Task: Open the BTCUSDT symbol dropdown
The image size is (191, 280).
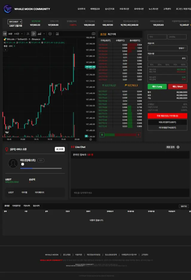Action: click(x=15, y=22)
